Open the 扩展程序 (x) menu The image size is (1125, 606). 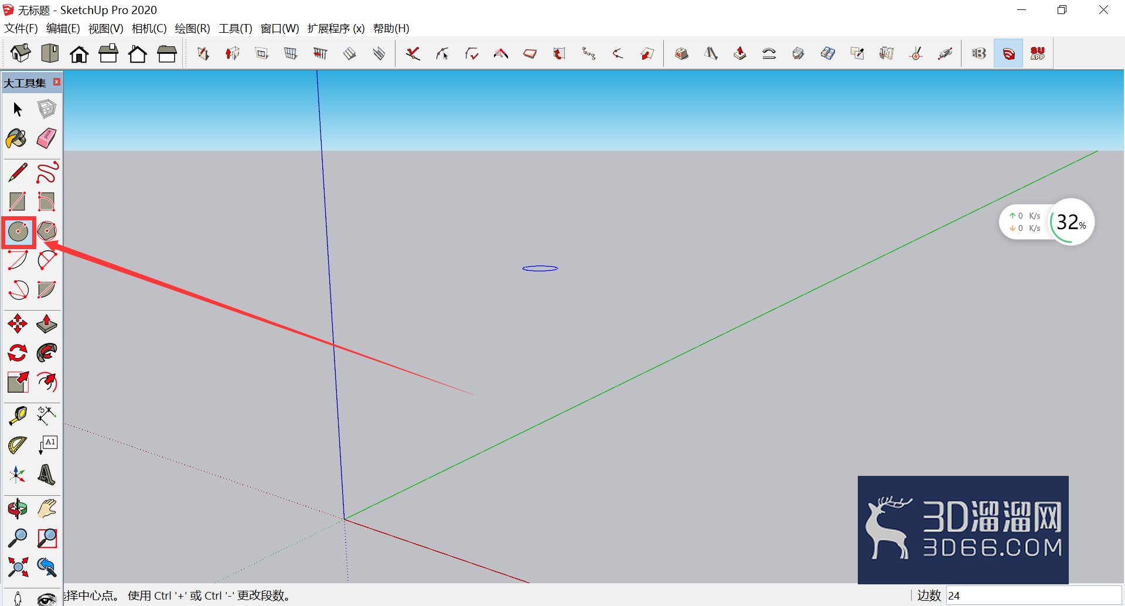(x=336, y=28)
